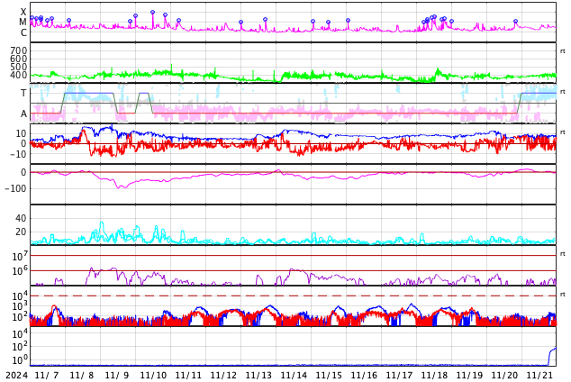Select the -100 axis label

(16, 188)
